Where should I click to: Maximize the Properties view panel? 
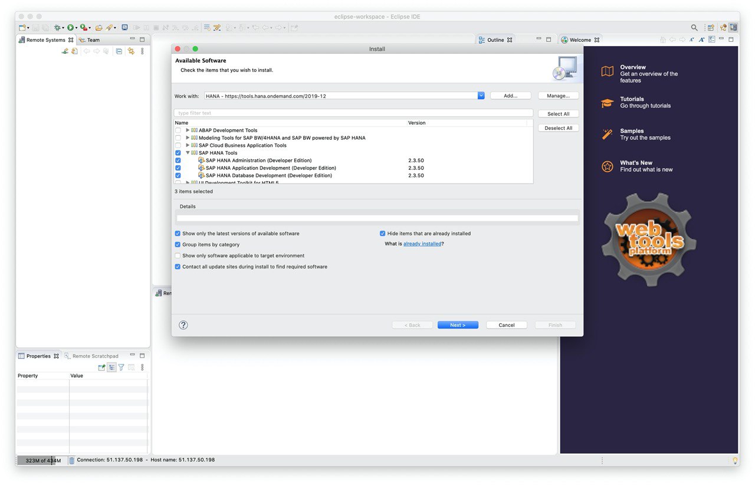[x=142, y=356]
